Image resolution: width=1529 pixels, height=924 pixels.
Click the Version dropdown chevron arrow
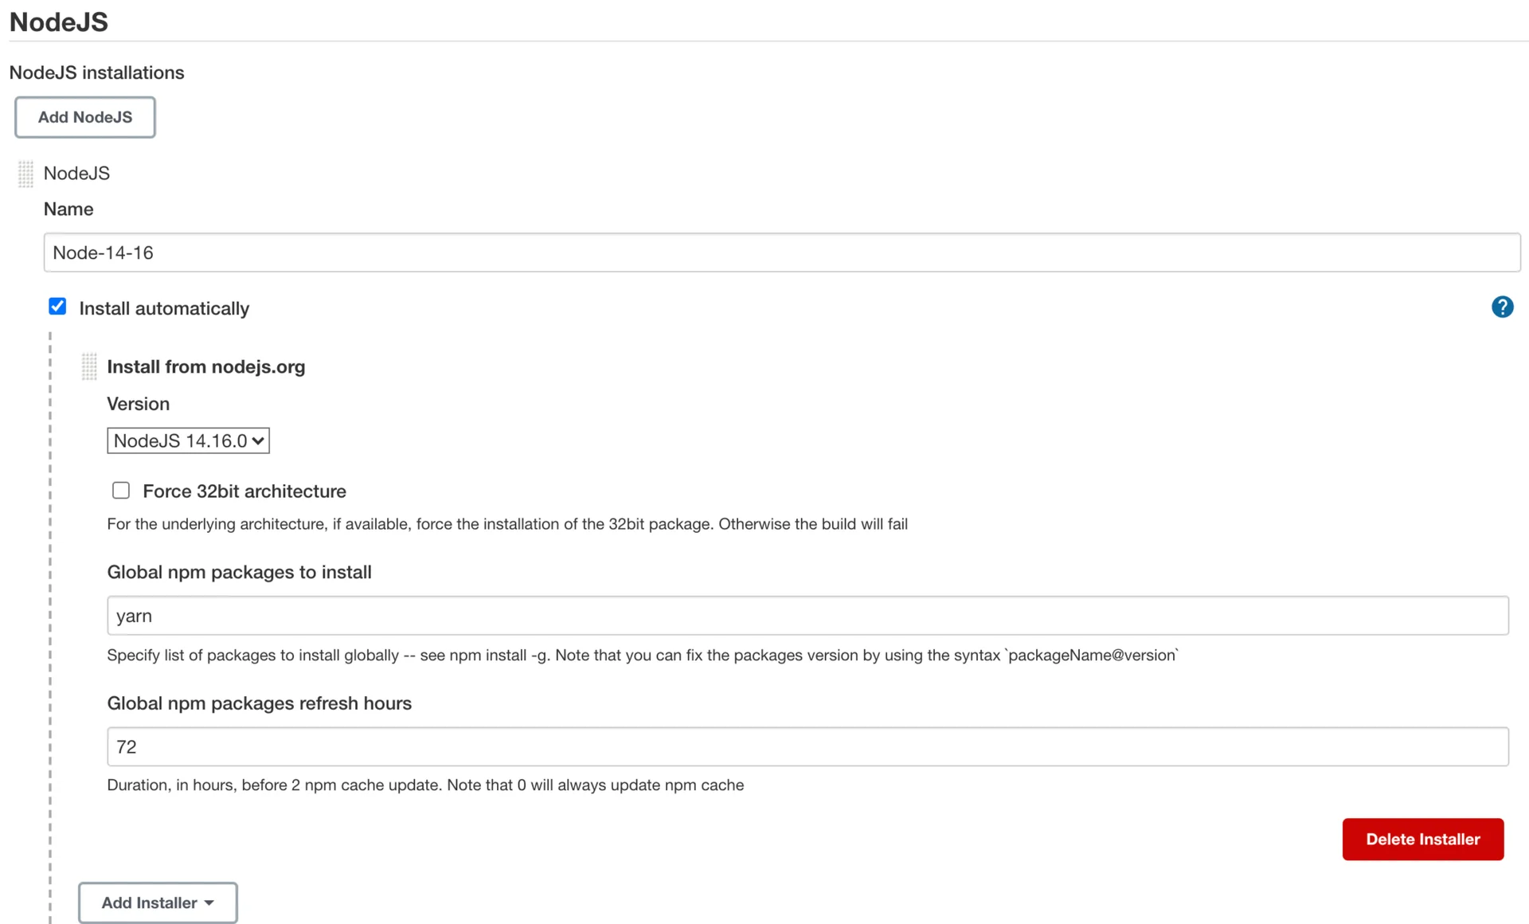(x=258, y=440)
